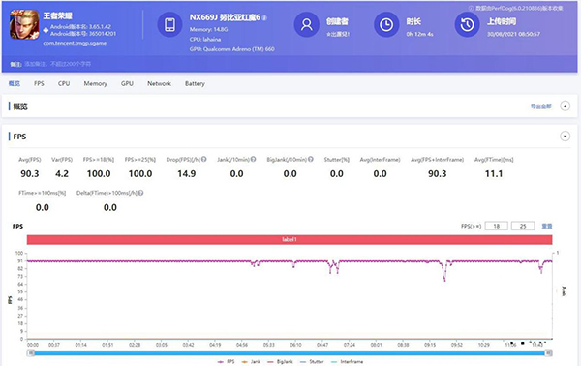Switch to the overview tab 概览

coord(15,83)
